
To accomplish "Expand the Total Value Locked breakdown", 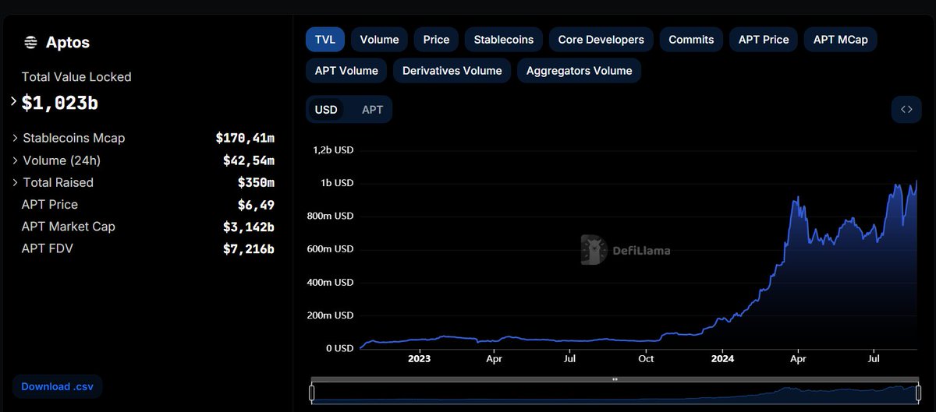I will tap(13, 101).
